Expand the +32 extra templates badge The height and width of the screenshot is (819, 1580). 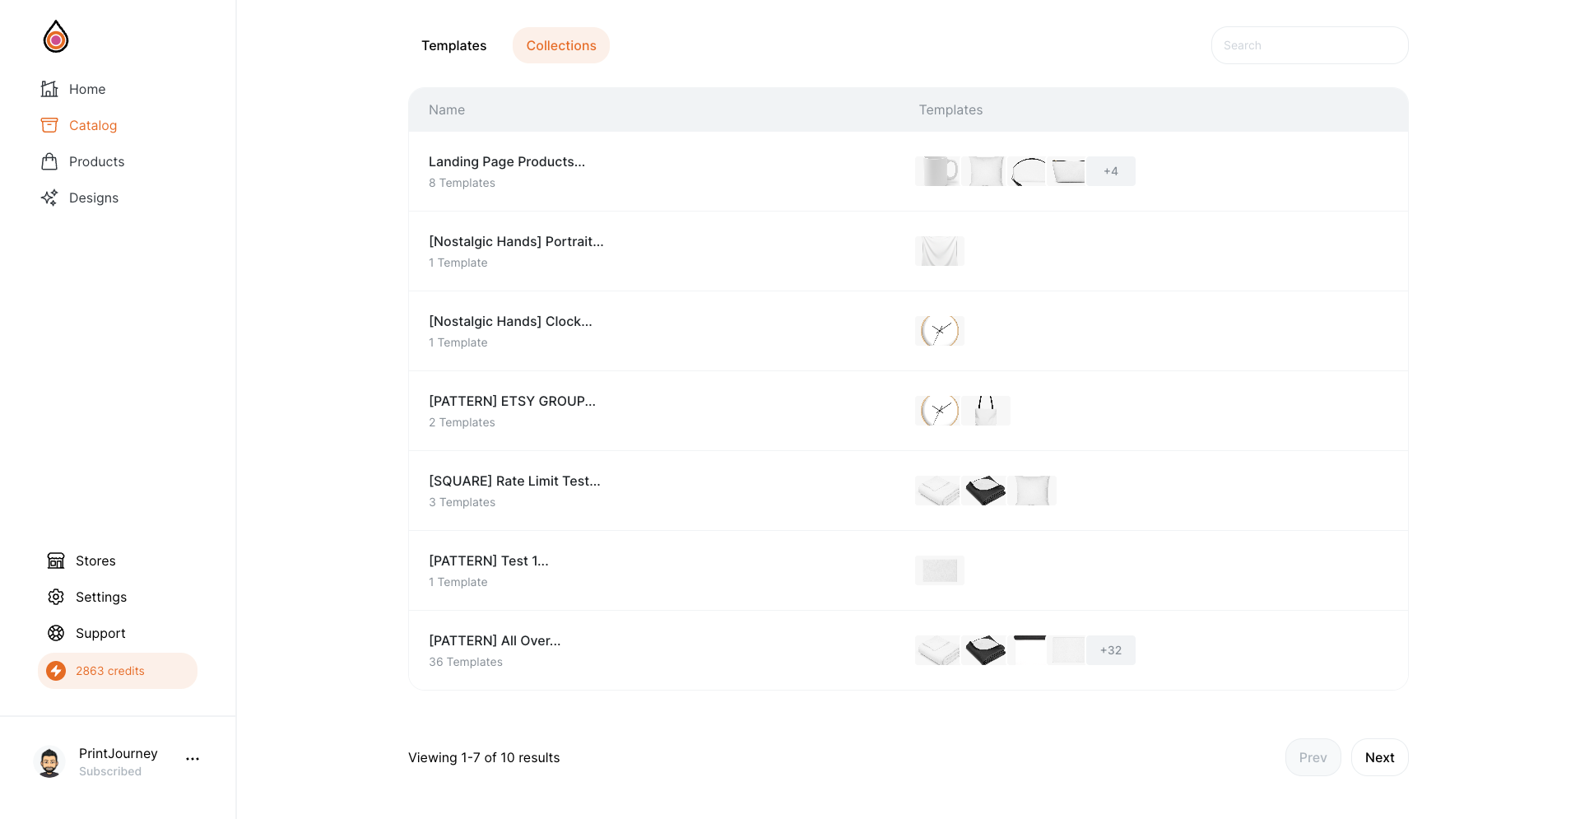click(1111, 650)
